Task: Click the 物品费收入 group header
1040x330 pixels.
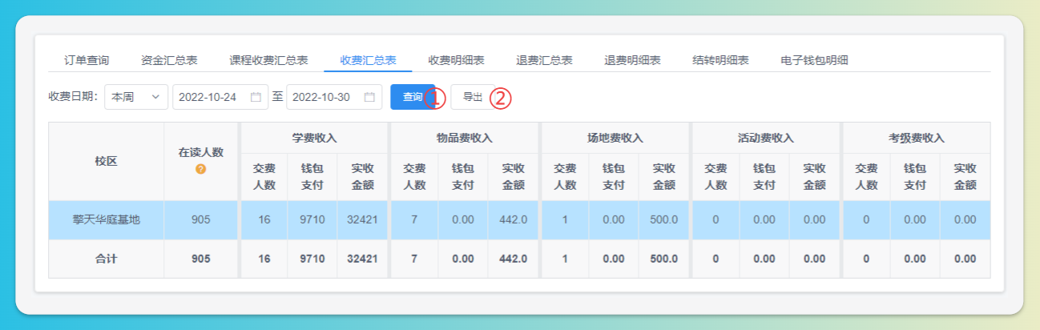Action: coord(465,138)
